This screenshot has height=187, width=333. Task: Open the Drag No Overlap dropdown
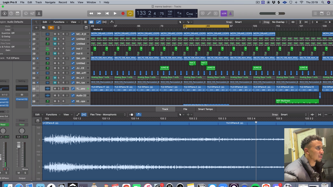point(280,22)
